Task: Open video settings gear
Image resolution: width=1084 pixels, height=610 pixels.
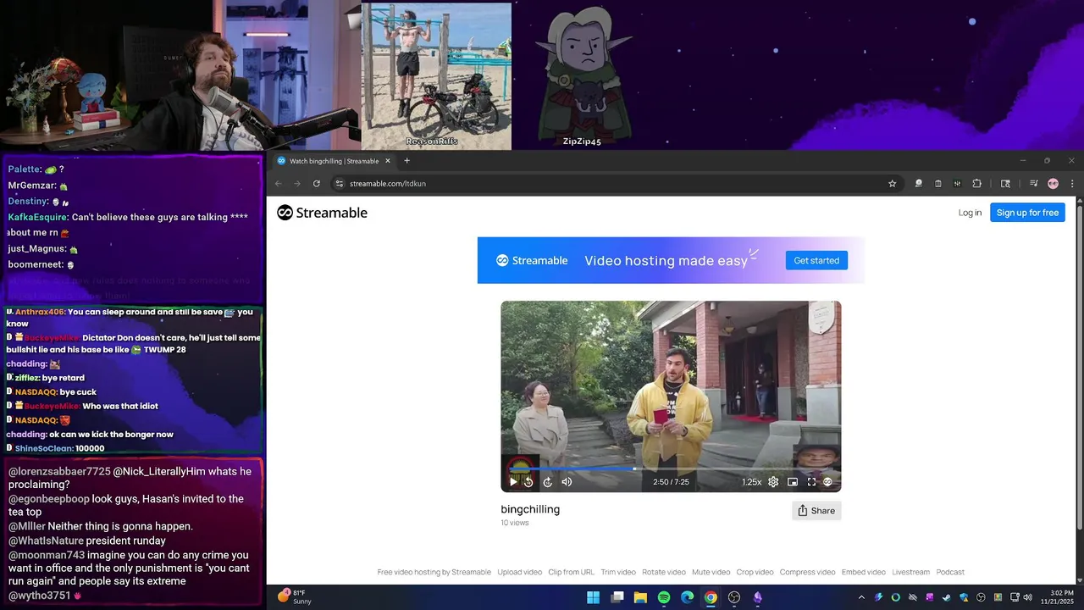Action: (x=773, y=482)
